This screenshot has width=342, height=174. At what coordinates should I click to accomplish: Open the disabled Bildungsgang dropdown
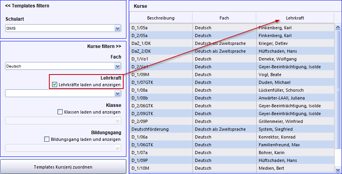117,148
